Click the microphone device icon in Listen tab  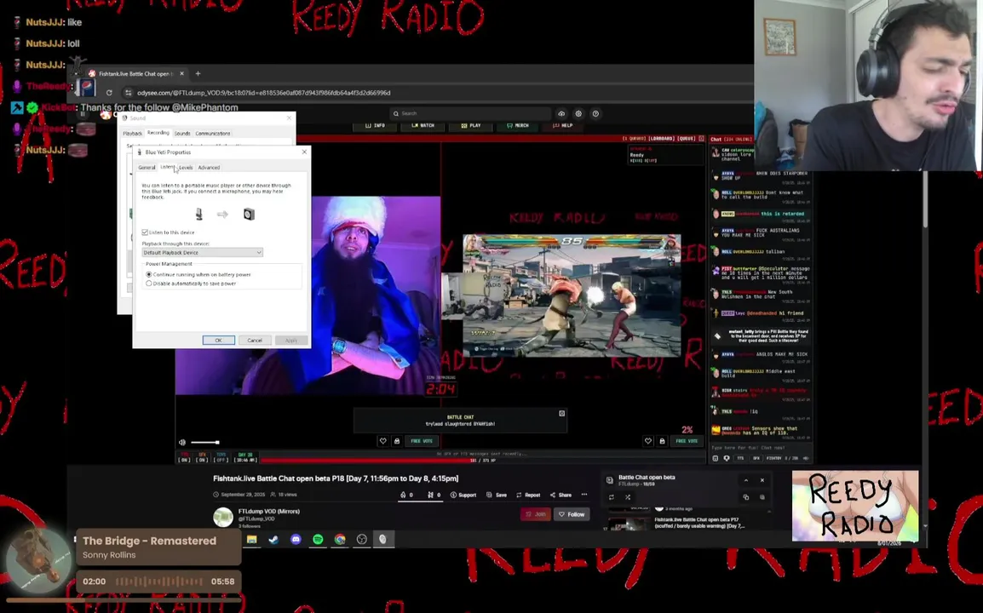point(198,215)
